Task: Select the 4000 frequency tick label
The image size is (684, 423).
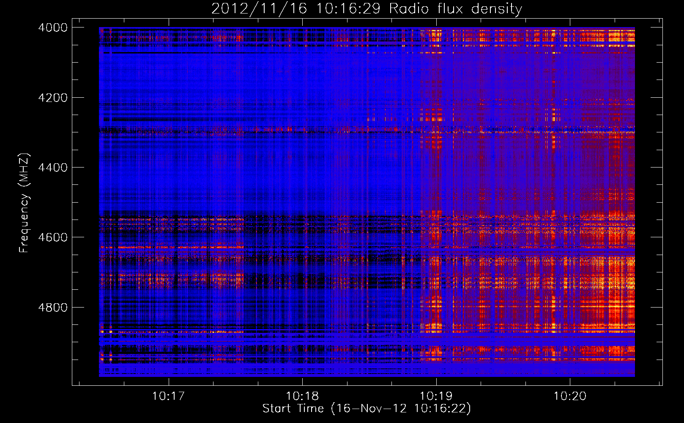Action: (53, 27)
